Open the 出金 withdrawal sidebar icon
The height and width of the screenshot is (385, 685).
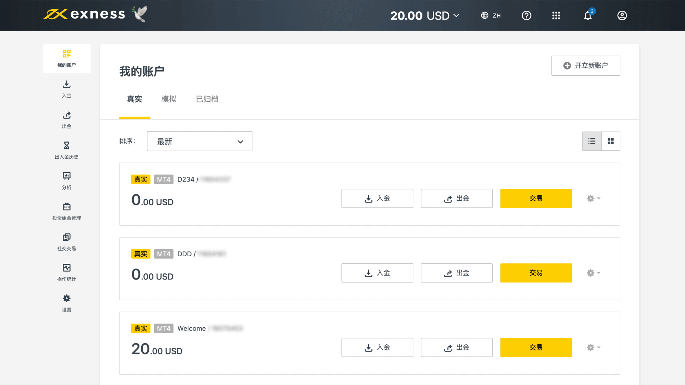coord(66,115)
